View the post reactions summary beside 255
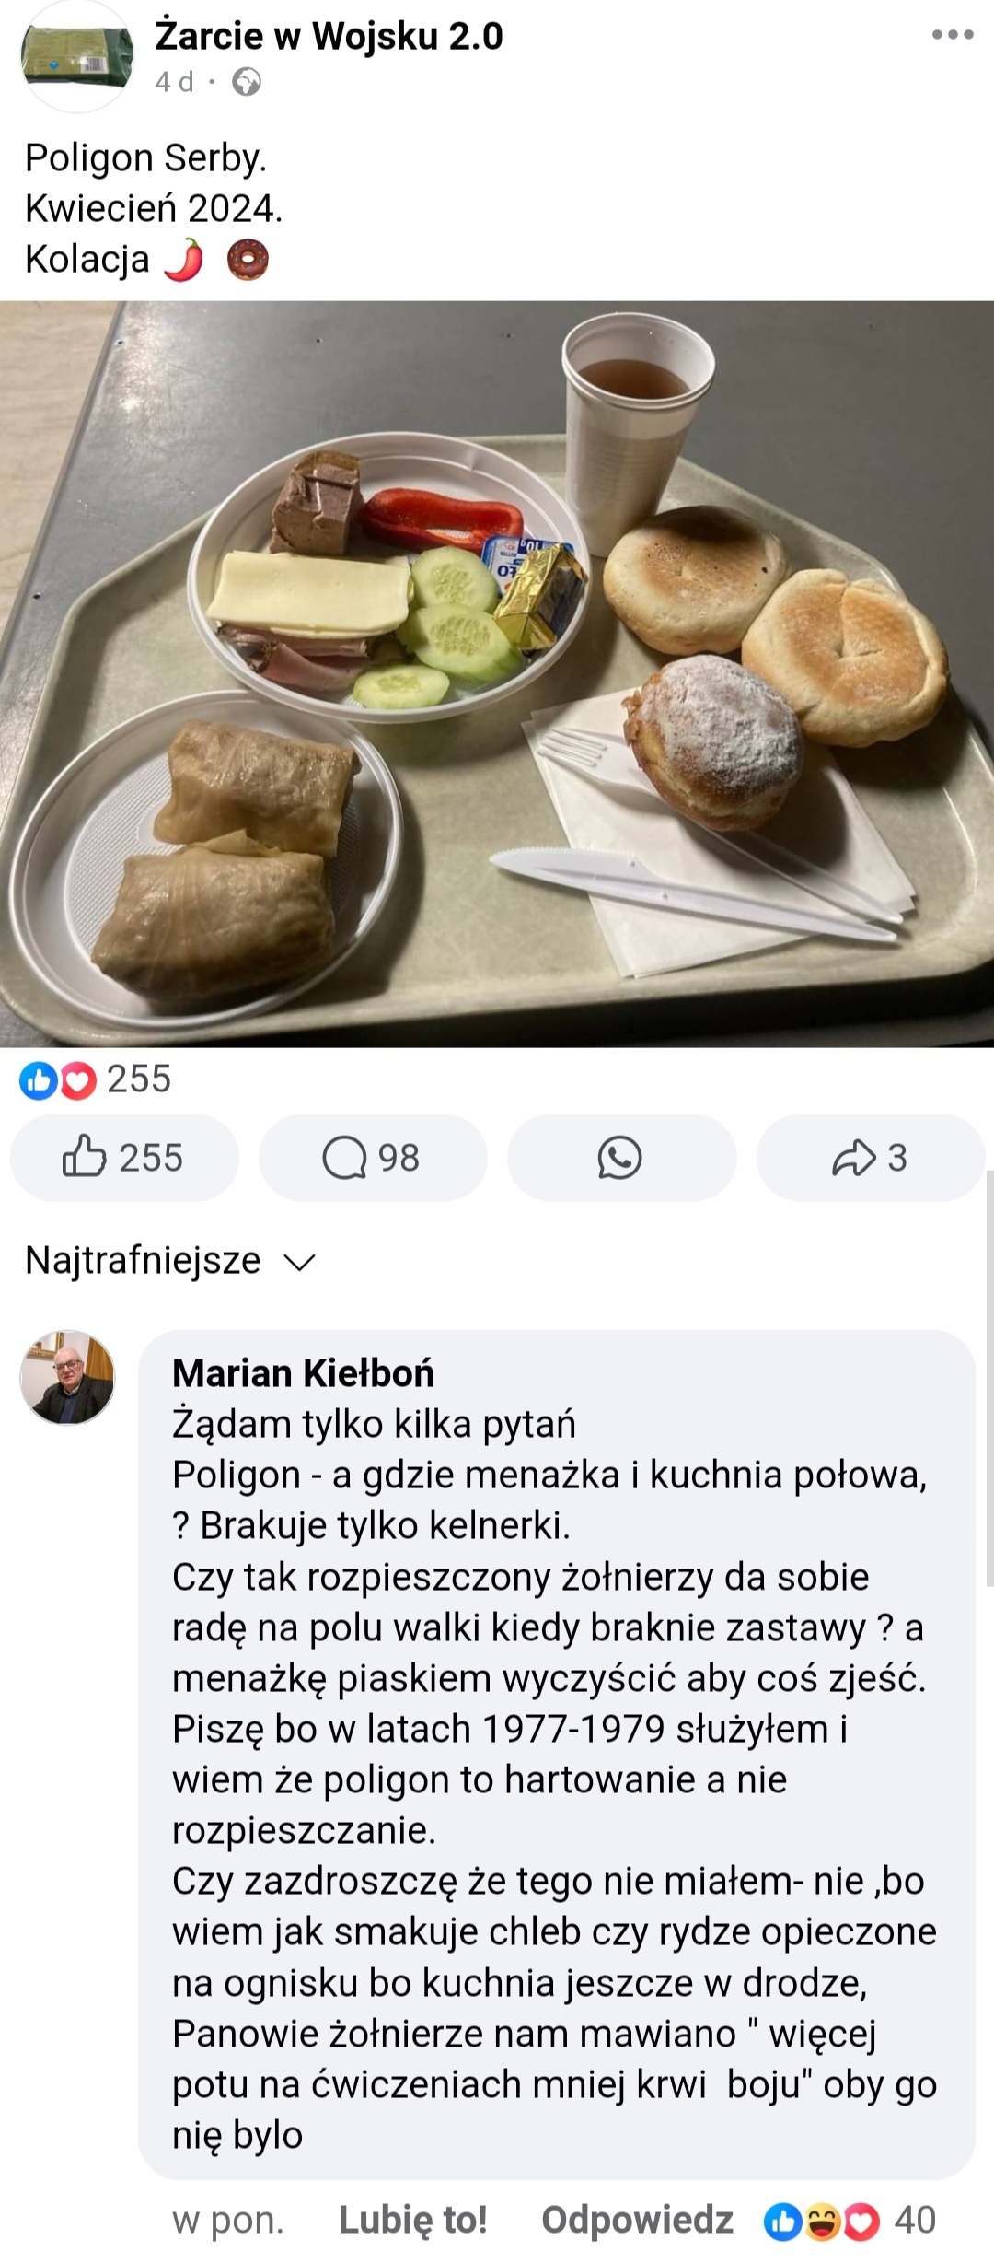 pos(96,1079)
